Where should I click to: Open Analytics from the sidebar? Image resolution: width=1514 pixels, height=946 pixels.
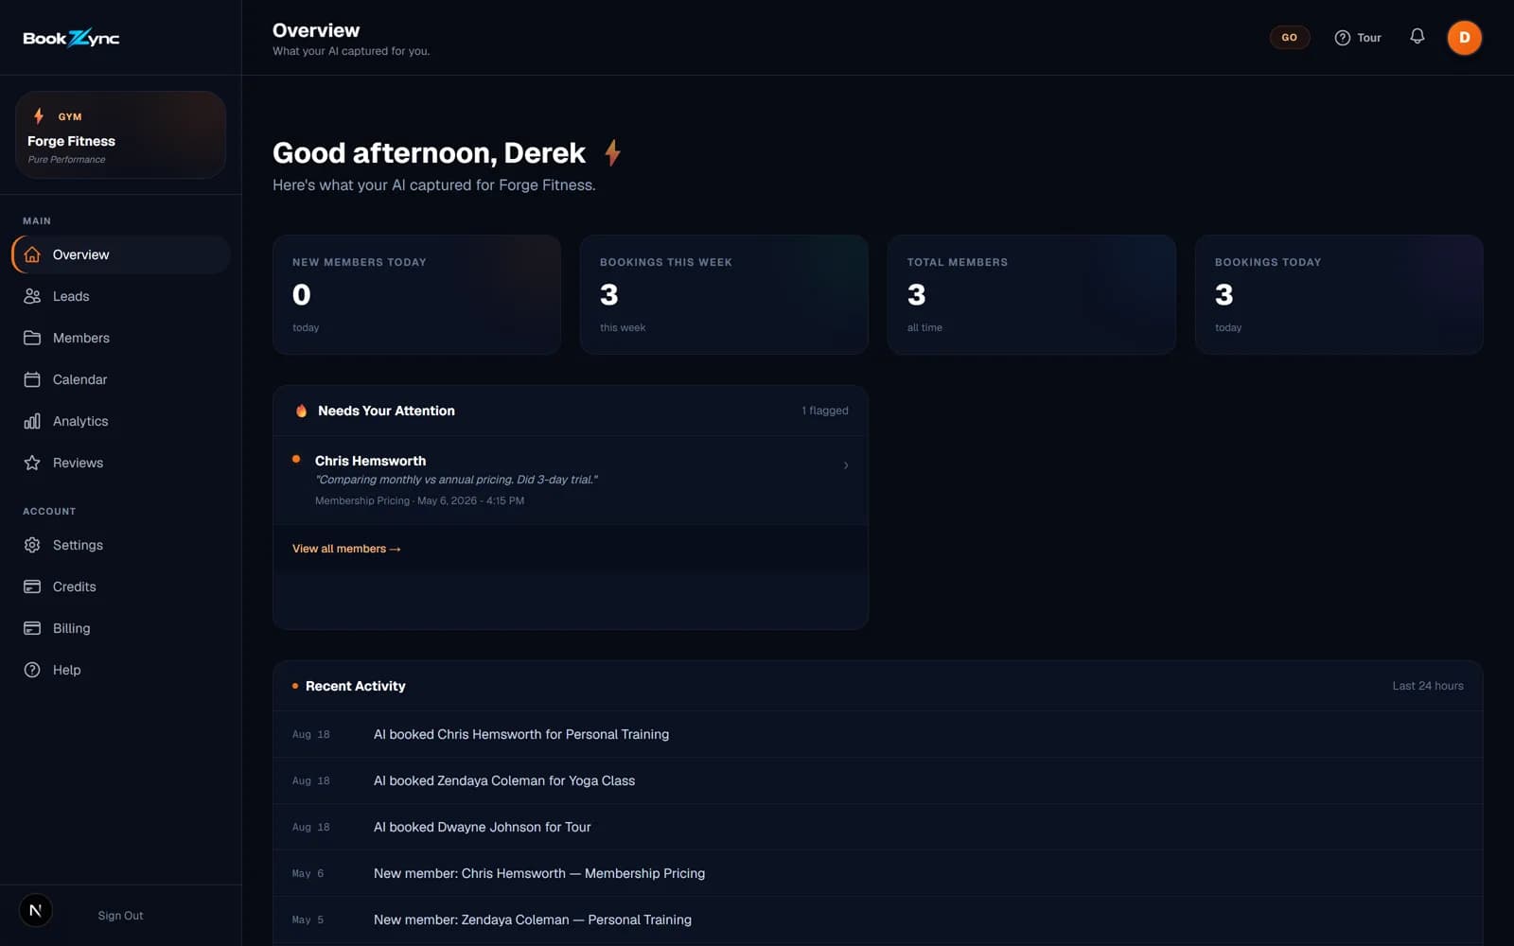121,421
